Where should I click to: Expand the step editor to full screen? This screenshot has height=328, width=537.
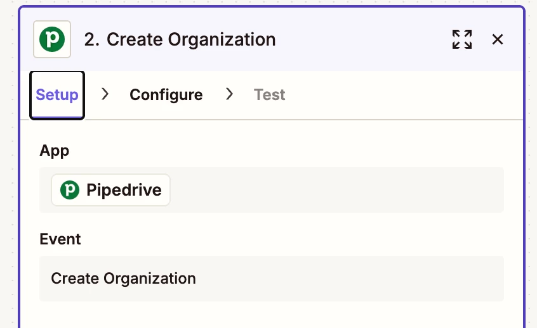click(x=462, y=39)
